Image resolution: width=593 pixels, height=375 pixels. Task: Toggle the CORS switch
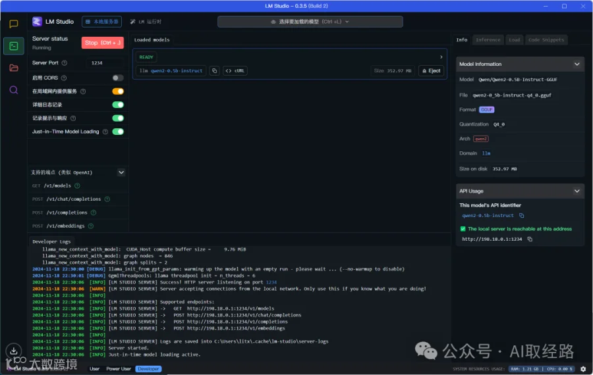[118, 78]
